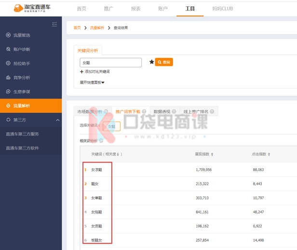Open 抢位助手 in sidebar
This screenshot has height=250, width=297.
coord(22,63)
